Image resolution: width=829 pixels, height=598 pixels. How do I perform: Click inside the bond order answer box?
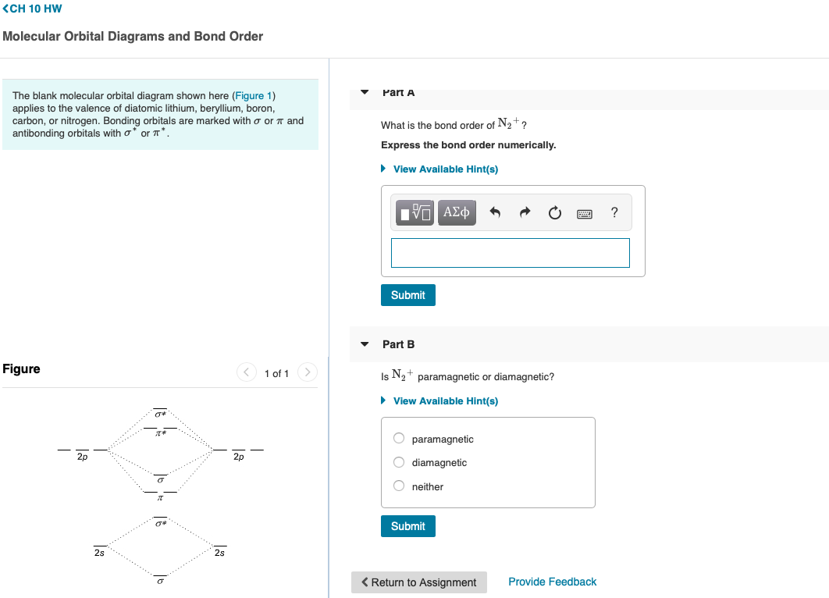510,252
